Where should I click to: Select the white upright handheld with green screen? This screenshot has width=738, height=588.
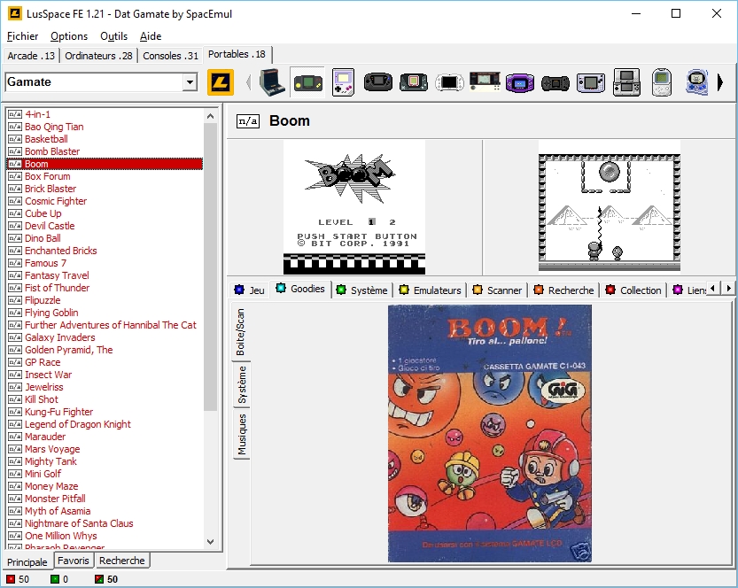[662, 82]
